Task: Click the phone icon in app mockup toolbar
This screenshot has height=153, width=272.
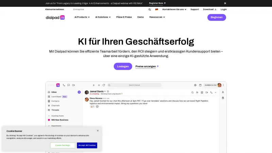Action: pos(64,85)
